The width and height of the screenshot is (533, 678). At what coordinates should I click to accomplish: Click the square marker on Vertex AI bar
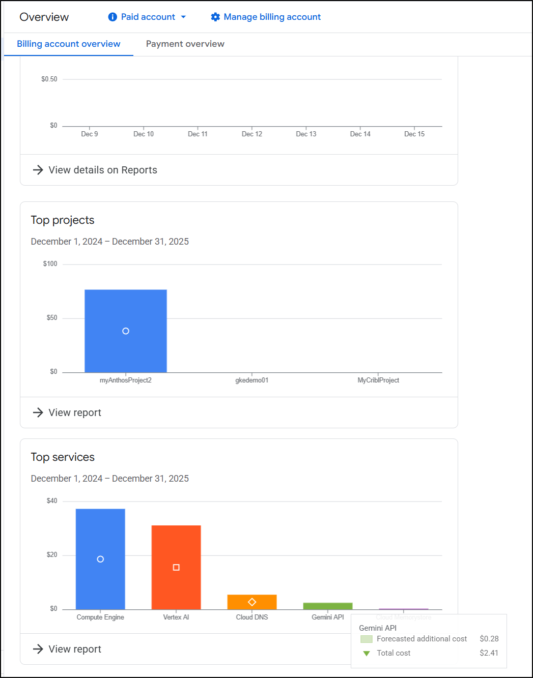(176, 567)
